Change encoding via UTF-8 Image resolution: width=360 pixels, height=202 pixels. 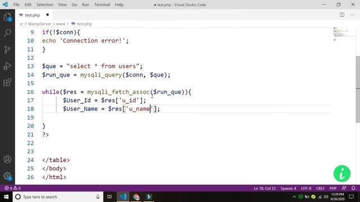coord(306,189)
